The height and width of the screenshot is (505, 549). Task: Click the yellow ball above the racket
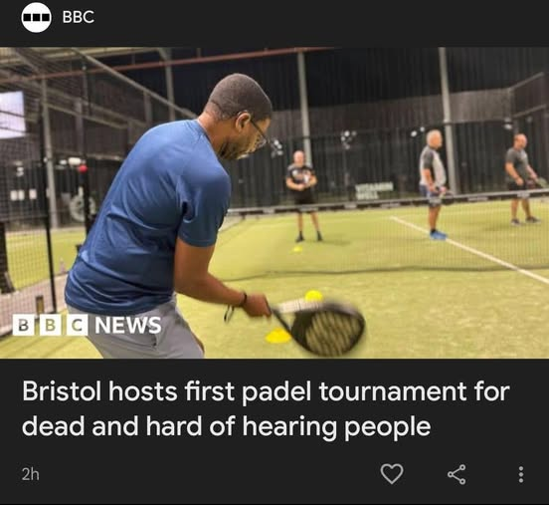(x=313, y=296)
